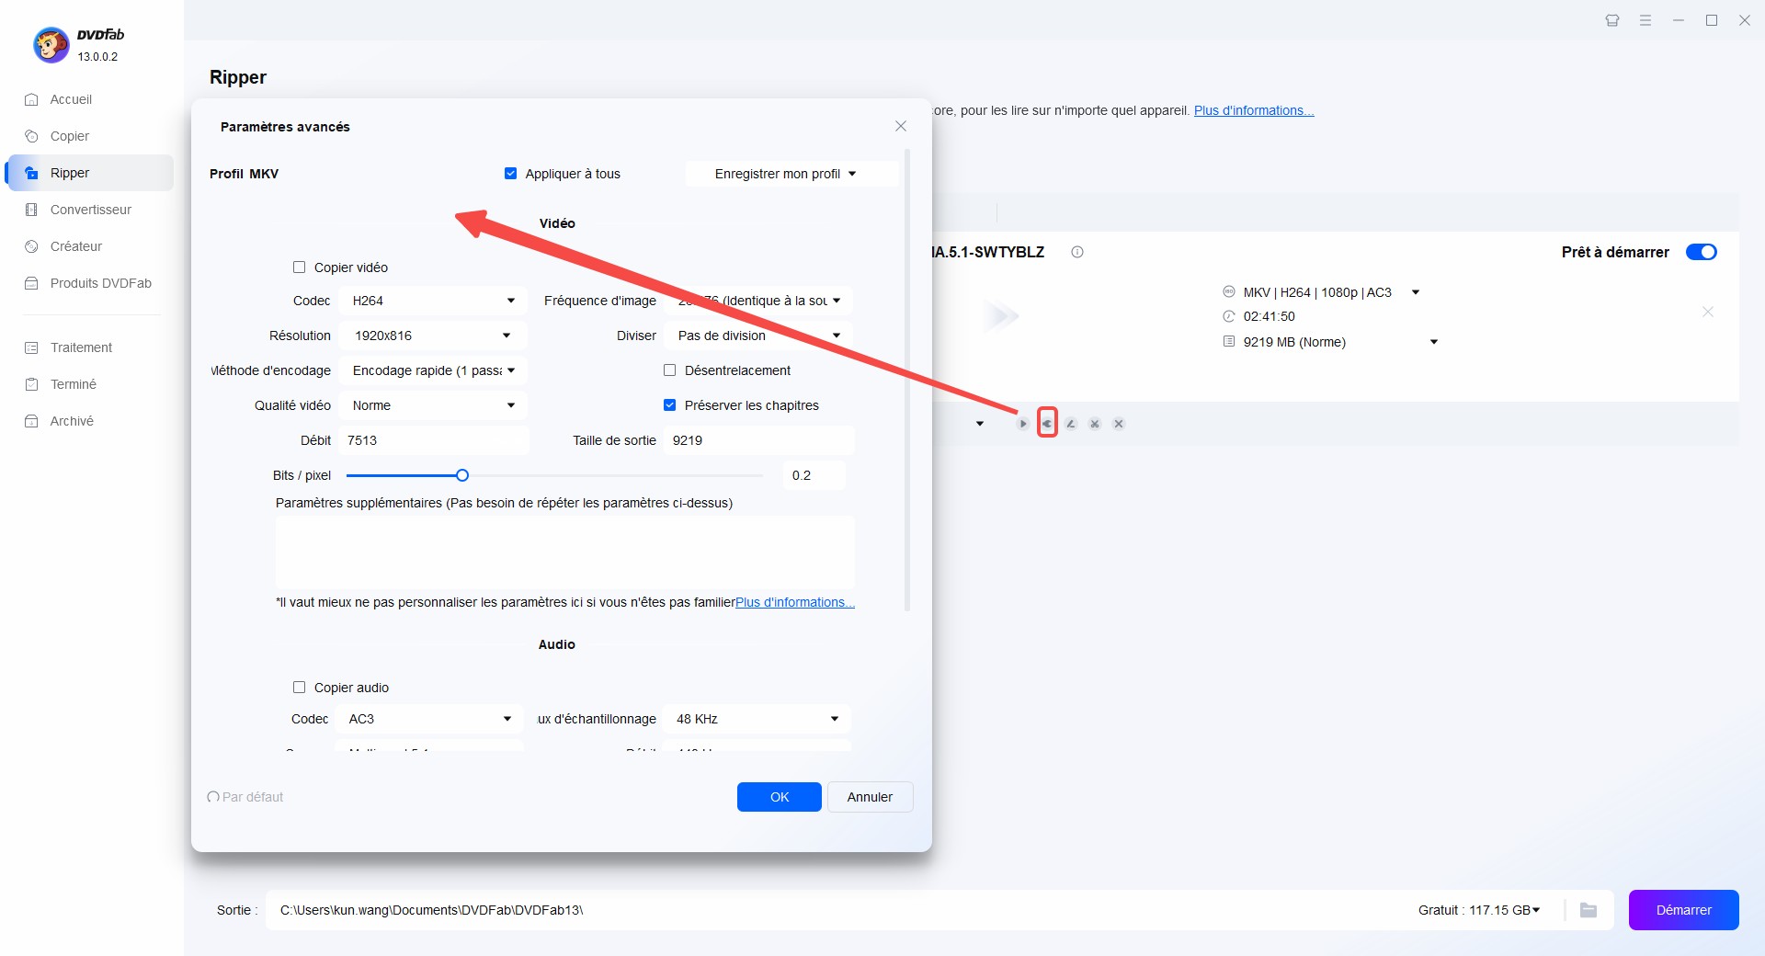Image resolution: width=1765 pixels, height=956 pixels.
Task: Expand 9219 MB (Norme) size dropdown
Action: point(1434,342)
